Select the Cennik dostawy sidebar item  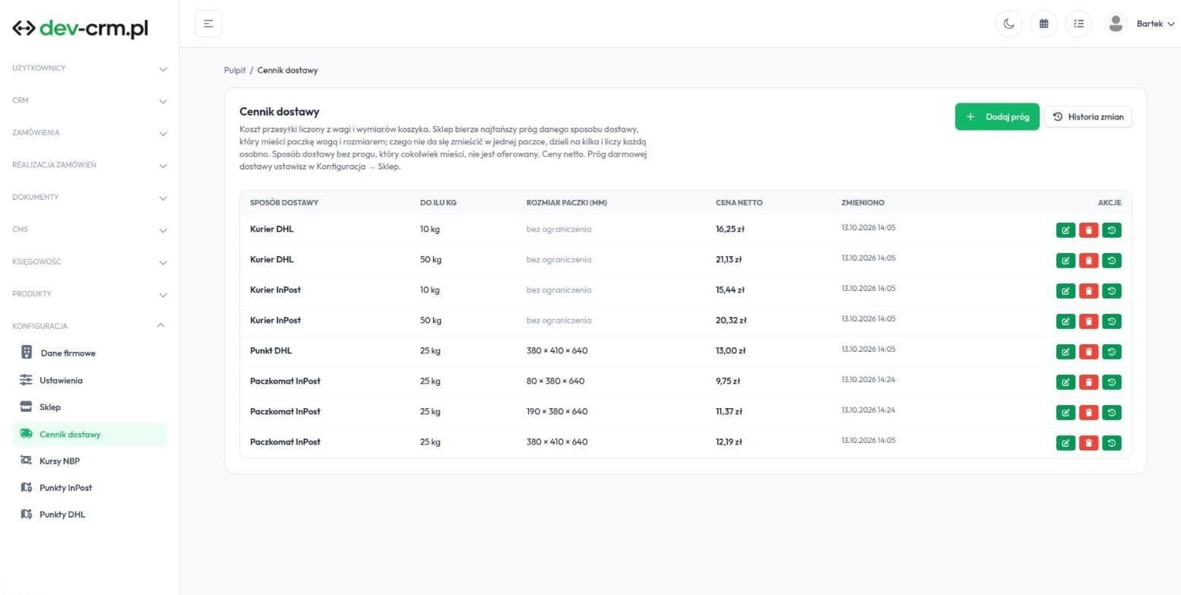(x=90, y=434)
